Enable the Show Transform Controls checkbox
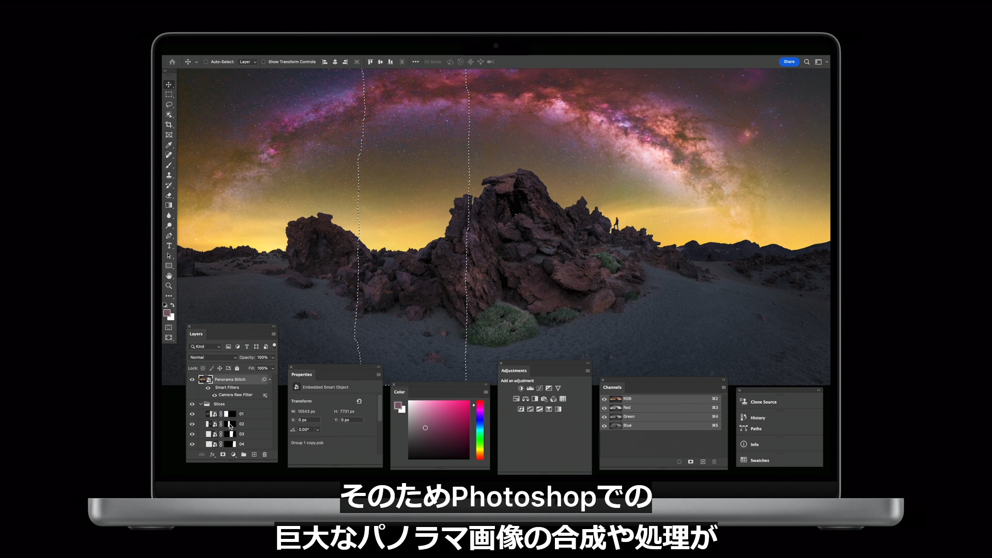The width and height of the screenshot is (992, 558). (263, 62)
